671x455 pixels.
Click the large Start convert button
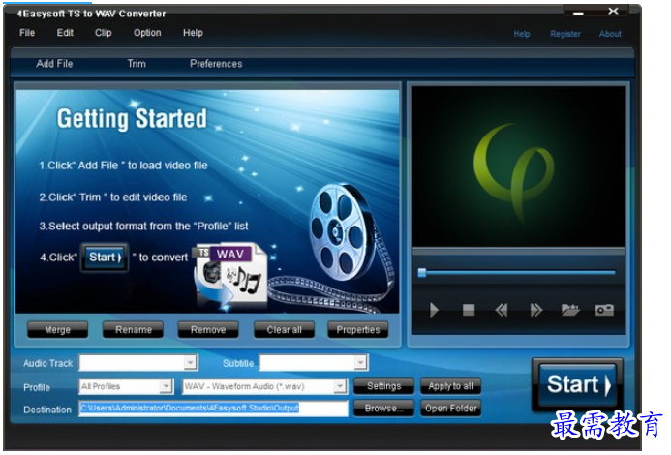click(578, 384)
